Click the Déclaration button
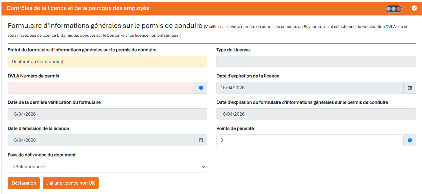422x194 pixels. [x=24, y=183]
